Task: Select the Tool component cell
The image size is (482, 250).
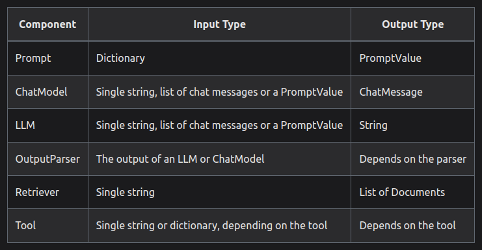Action: coord(47,225)
